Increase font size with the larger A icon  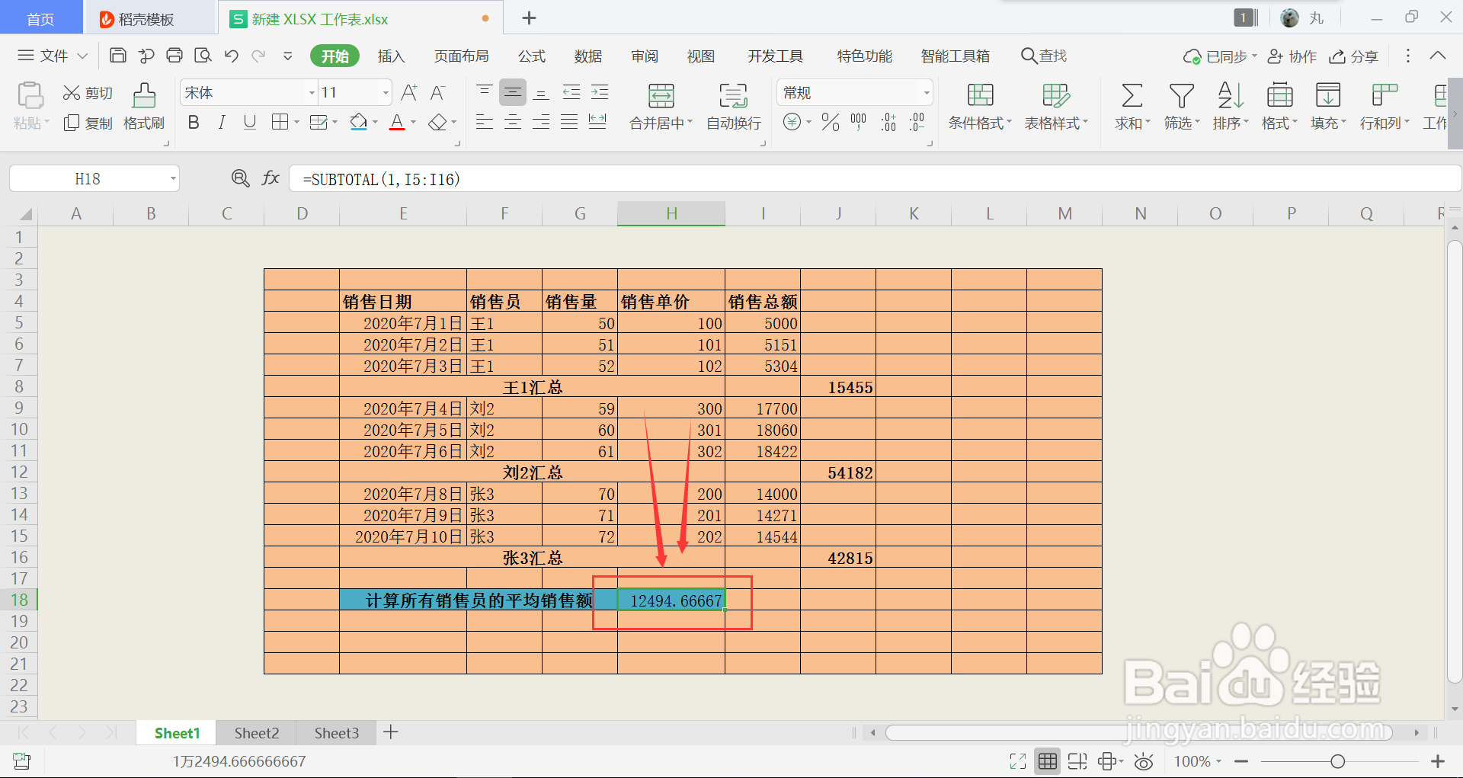pyautogui.click(x=409, y=93)
